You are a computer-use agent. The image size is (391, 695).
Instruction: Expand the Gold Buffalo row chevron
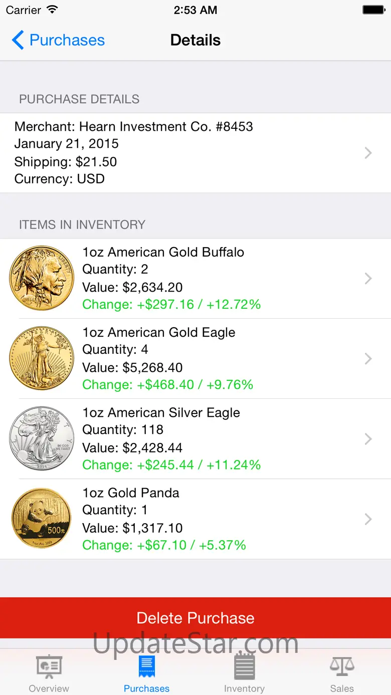pos(368,278)
